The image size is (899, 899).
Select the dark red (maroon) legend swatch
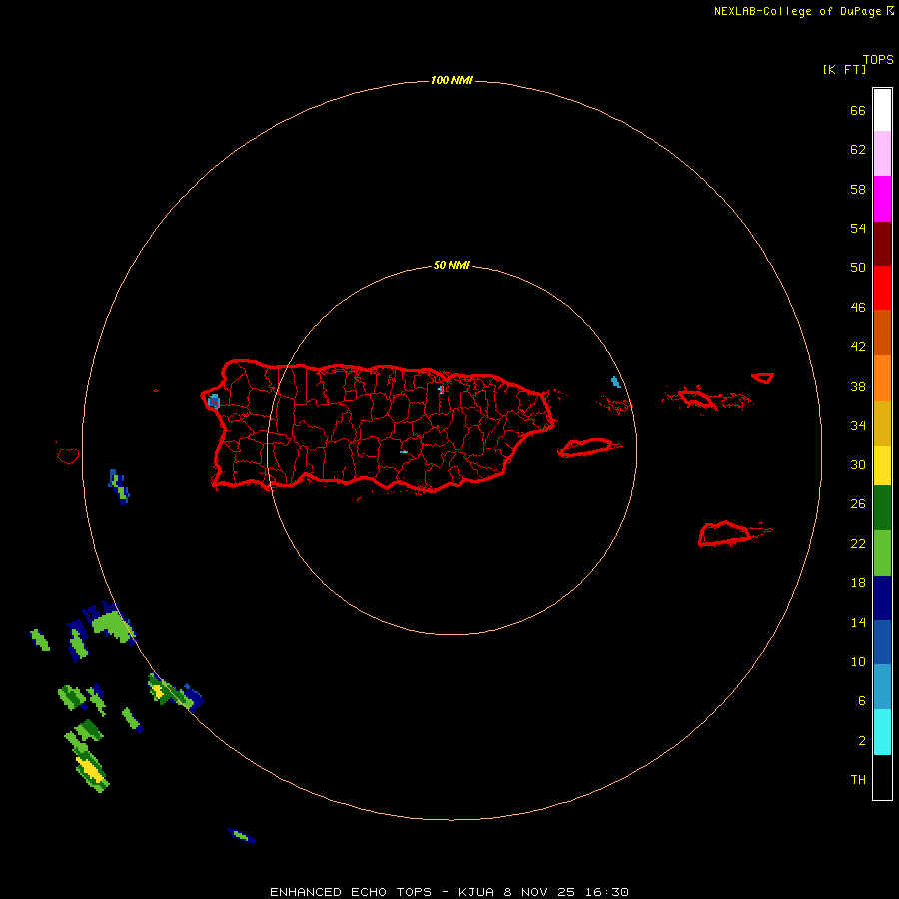882,243
